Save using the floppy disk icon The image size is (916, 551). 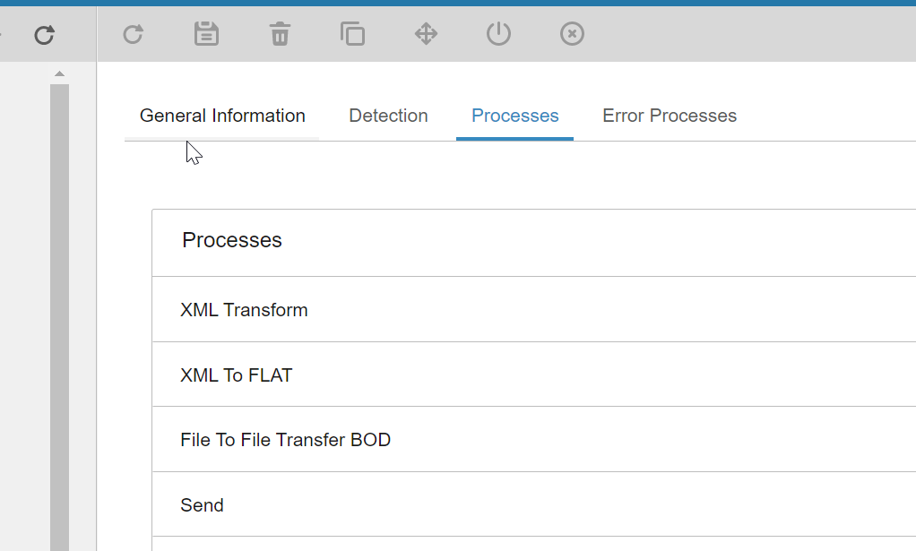pos(207,34)
